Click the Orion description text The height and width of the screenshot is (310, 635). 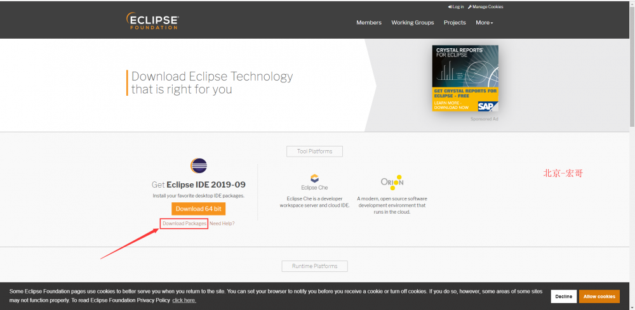click(392, 205)
